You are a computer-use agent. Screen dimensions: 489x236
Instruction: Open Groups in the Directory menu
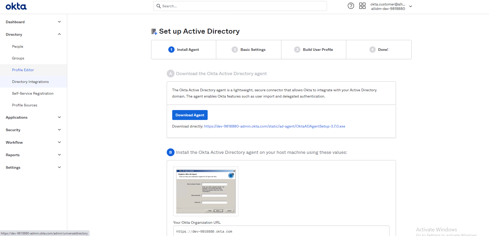pos(18,58)
